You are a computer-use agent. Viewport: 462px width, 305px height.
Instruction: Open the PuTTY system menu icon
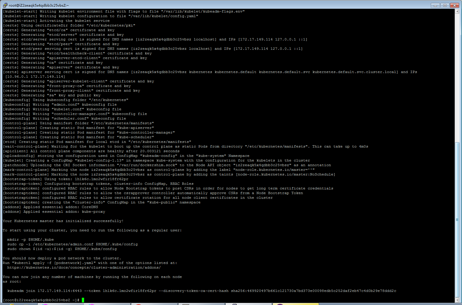(5, 5)
